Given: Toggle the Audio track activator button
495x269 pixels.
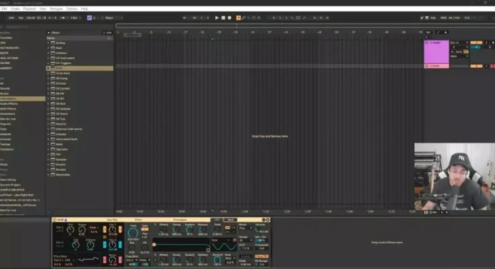Looking at the screenshot, I should (x=475, y=42).
